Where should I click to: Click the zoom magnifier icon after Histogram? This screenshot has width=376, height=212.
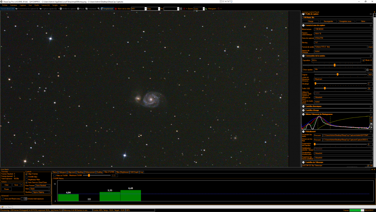pyautogui.click(x=218, y=9)
